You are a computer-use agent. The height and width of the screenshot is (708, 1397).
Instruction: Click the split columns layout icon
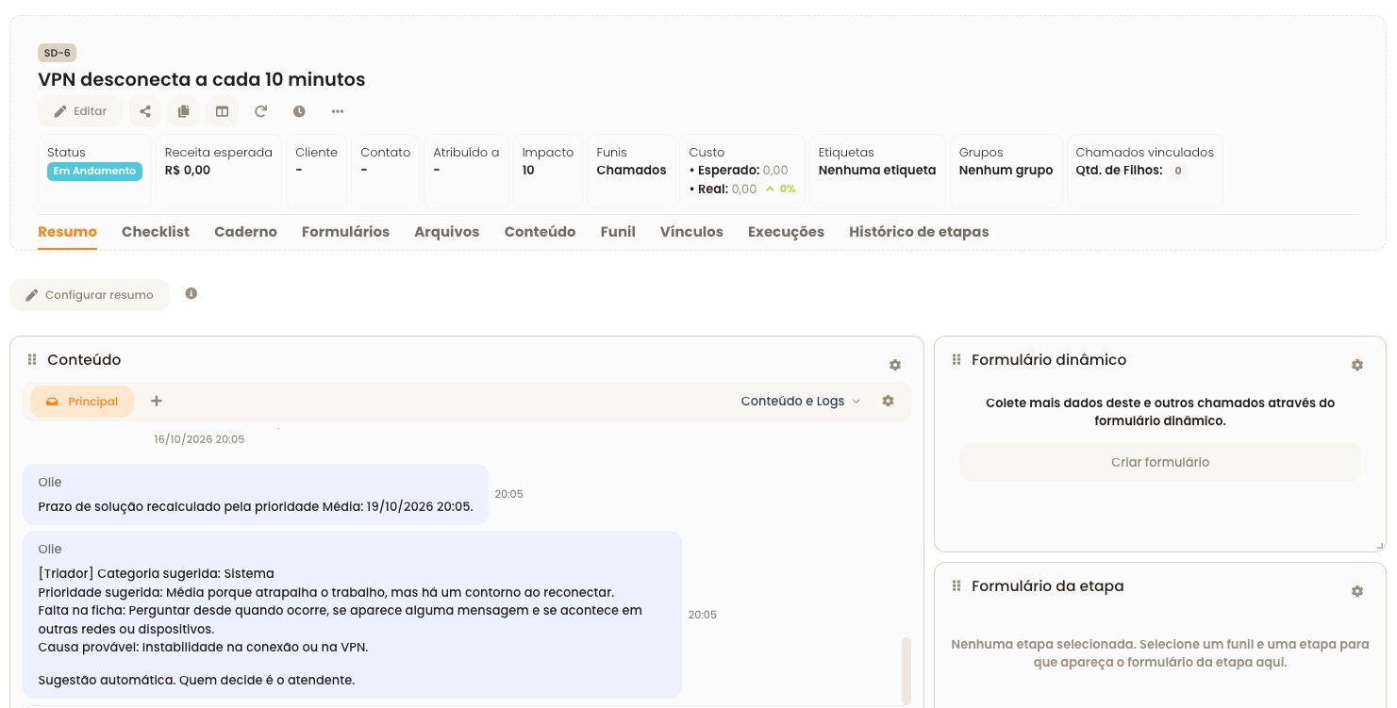pyautogui.click(x=222, y=111)
